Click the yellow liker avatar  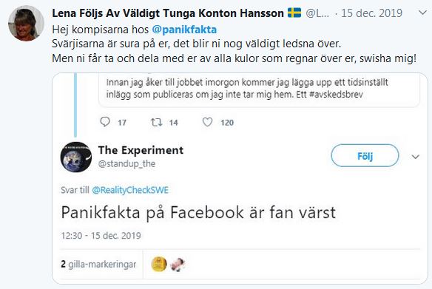[159, 264]
